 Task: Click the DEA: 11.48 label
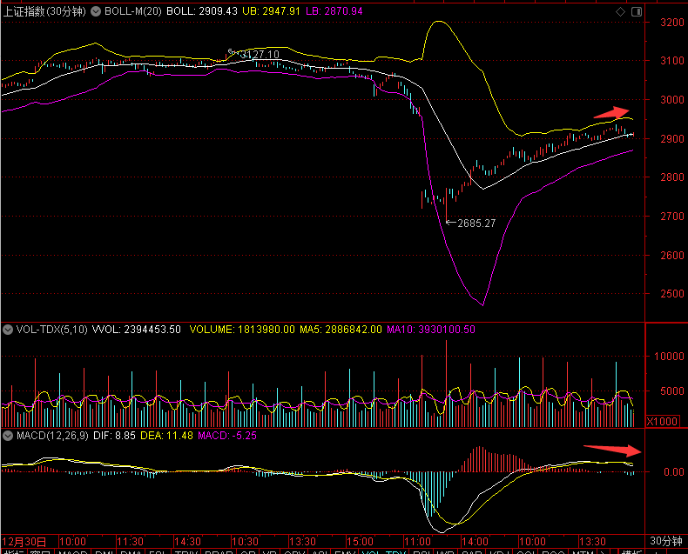point(166,436)
